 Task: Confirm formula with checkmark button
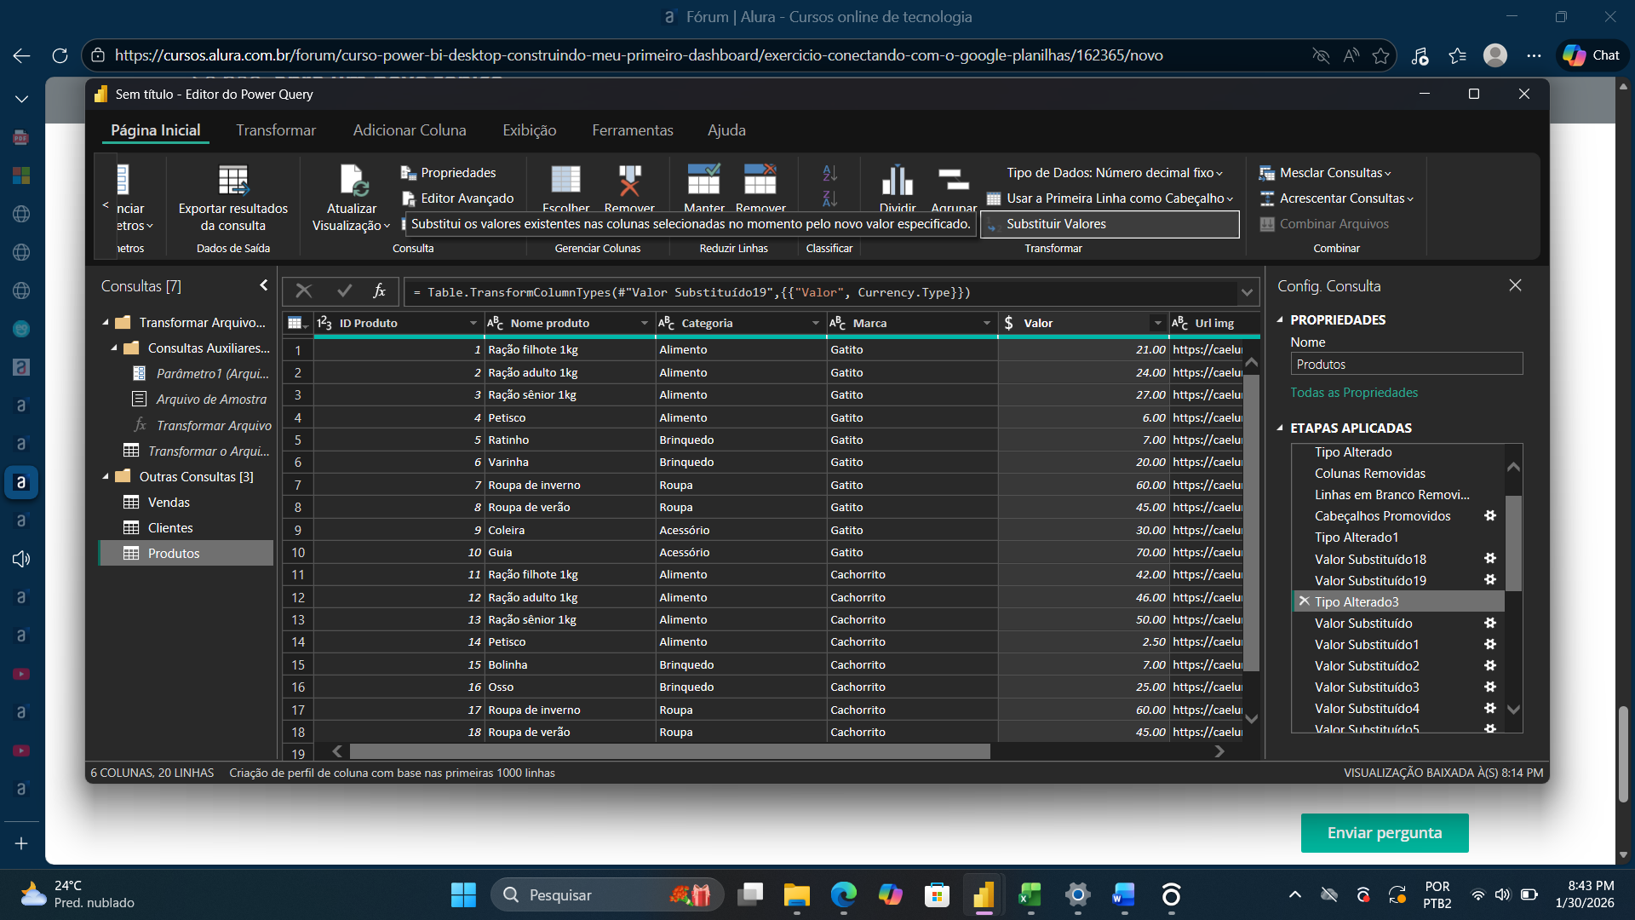[344, 291]
